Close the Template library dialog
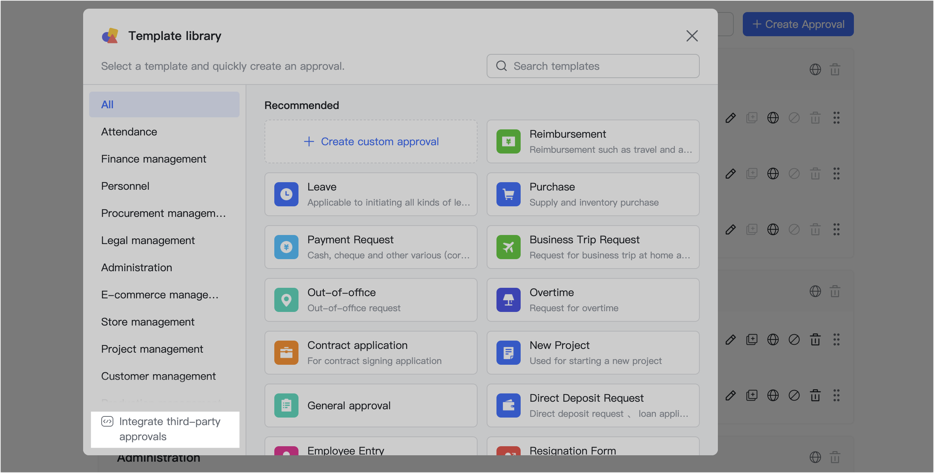The width and height of the screenshot is (934, 473). pos(692,36)
